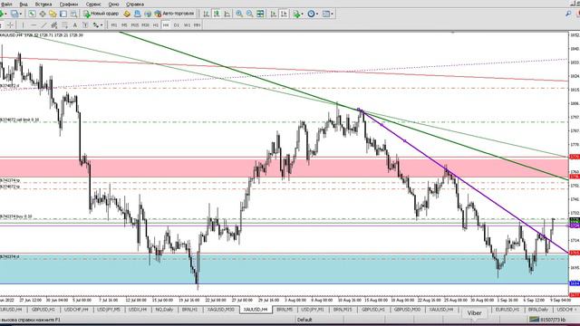Click the Новый ордер button
580x326 pixels.
[x=101, y=14]
